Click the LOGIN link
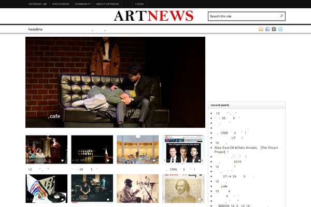311x207 pixels. [x=139, y=4]
